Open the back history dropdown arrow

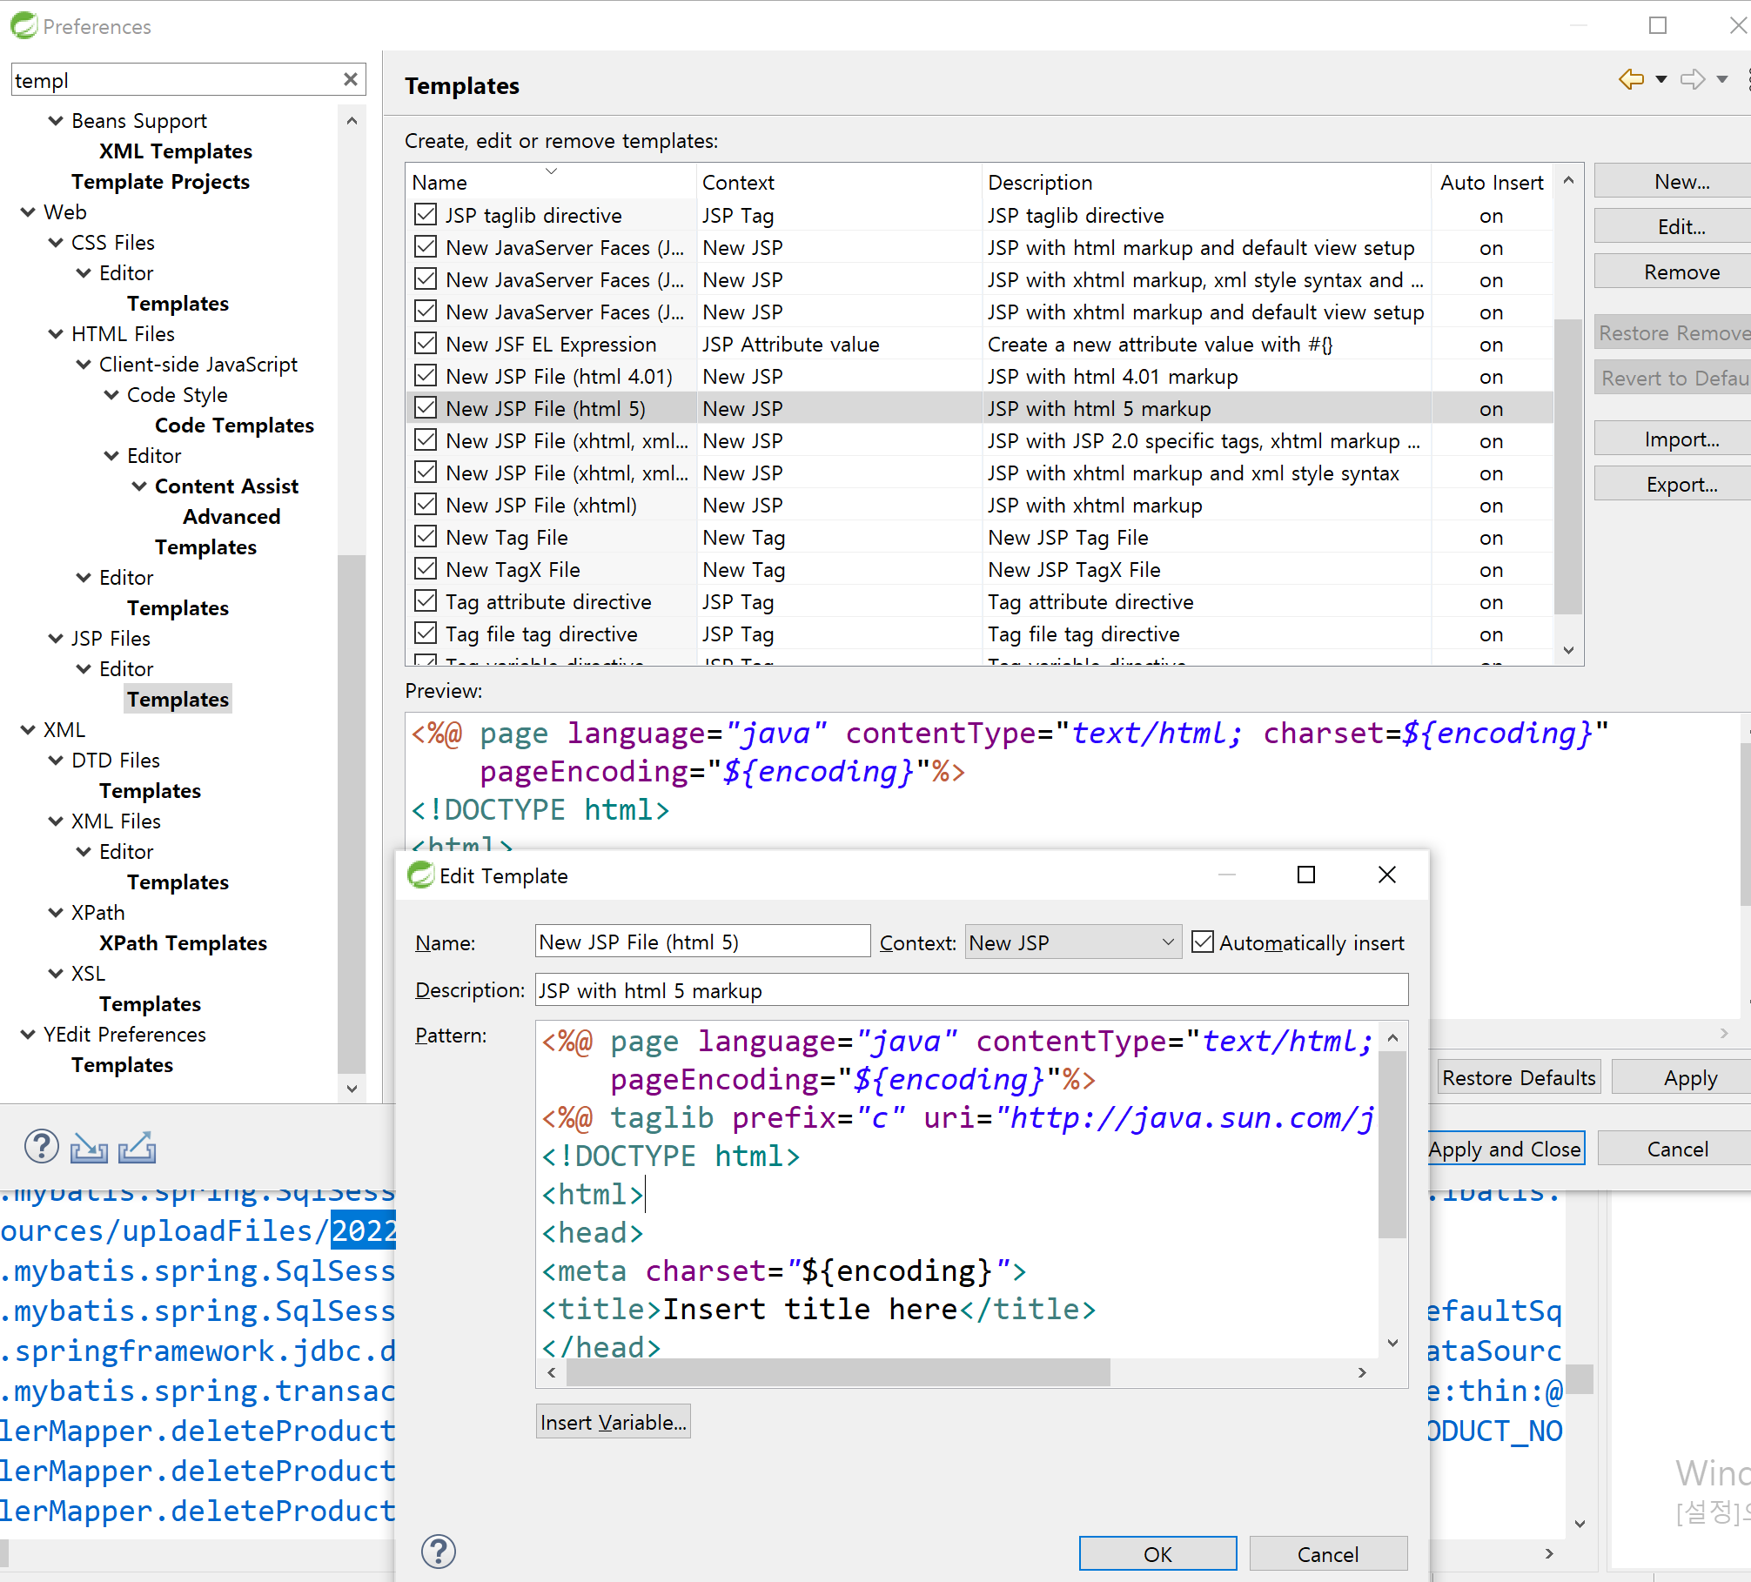click(x=1661, y=80)
